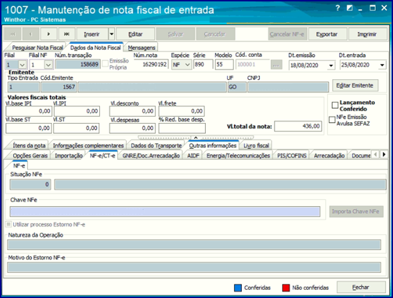This screenshot has width=393, height=298.
Task: Switch to the Pesquisar Nota Fiscal tab
Action: [37, 47]
